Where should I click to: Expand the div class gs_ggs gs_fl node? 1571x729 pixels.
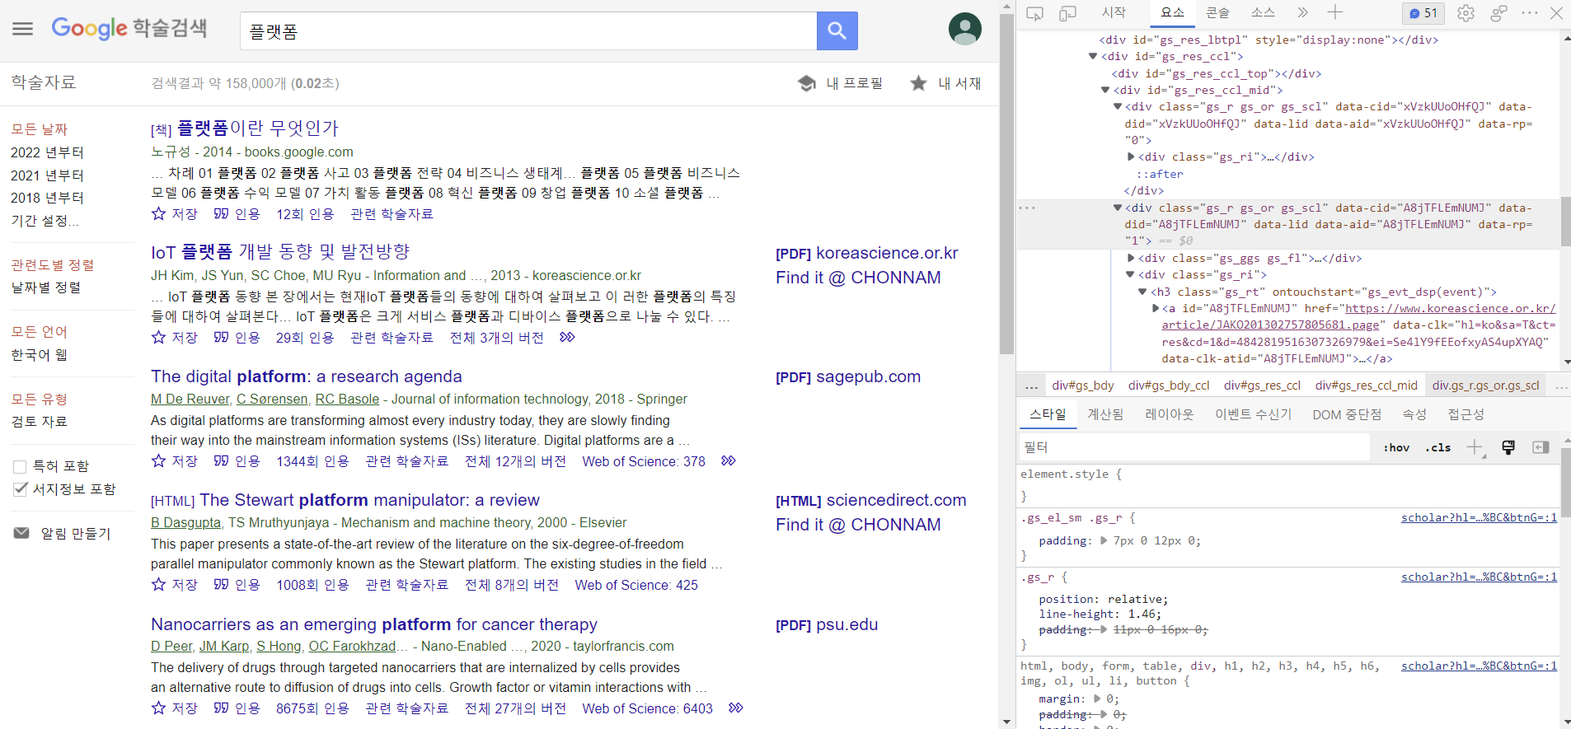tap(1131, 259)
